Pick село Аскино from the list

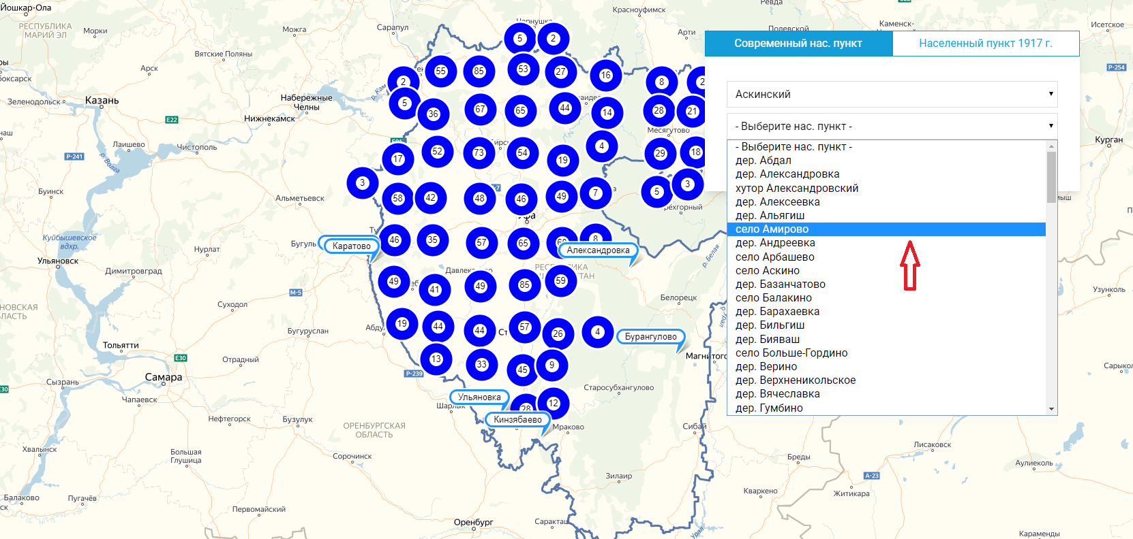[x=886, y=271]
